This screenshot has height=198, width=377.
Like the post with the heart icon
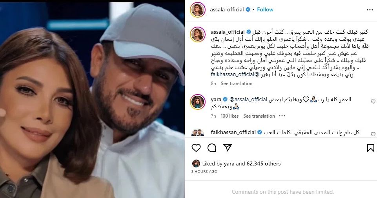[196, 147]
